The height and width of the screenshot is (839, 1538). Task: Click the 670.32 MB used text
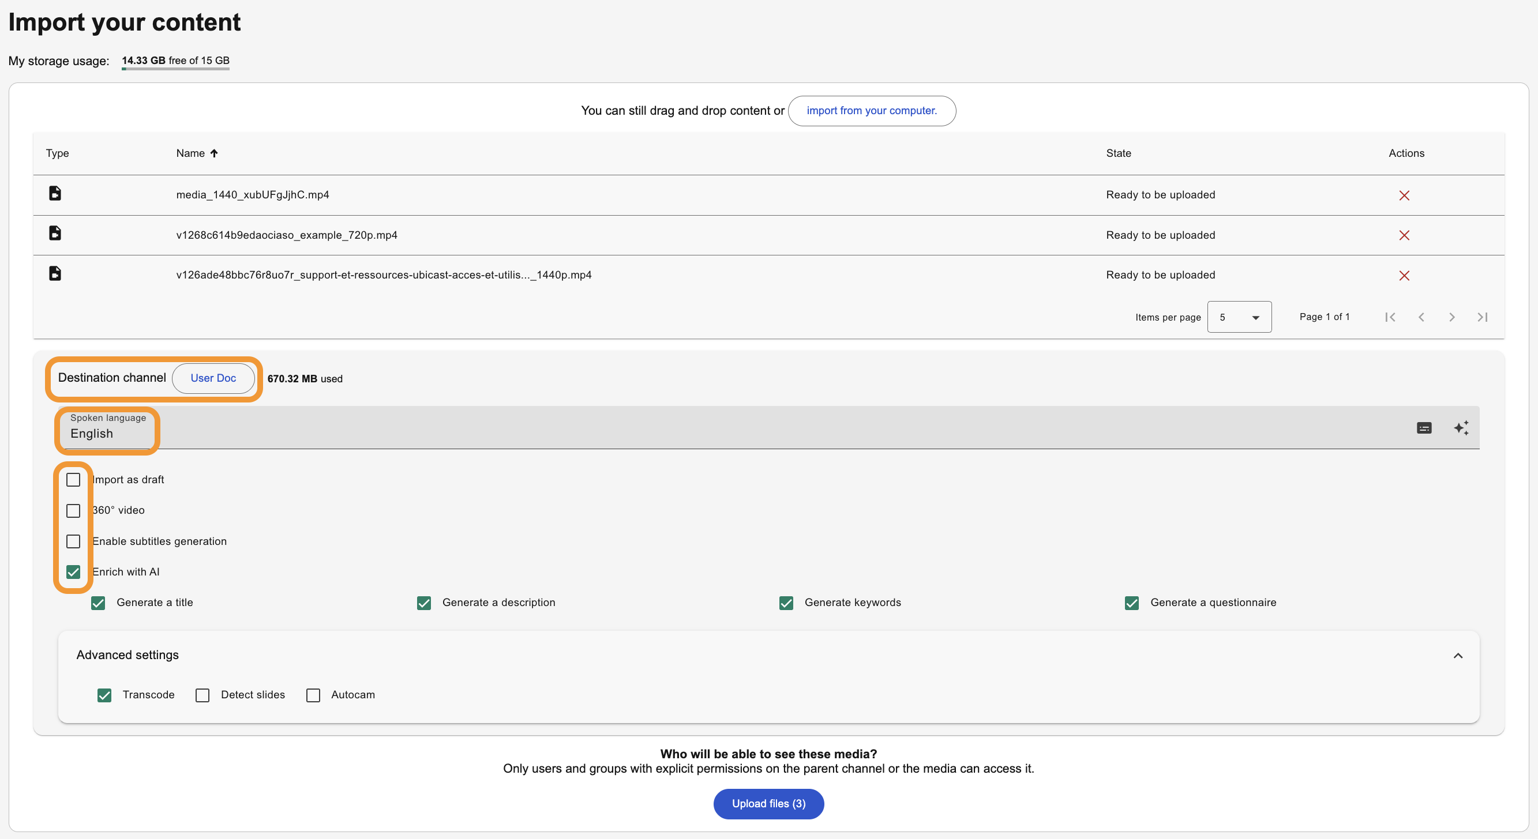click(305, 379)
